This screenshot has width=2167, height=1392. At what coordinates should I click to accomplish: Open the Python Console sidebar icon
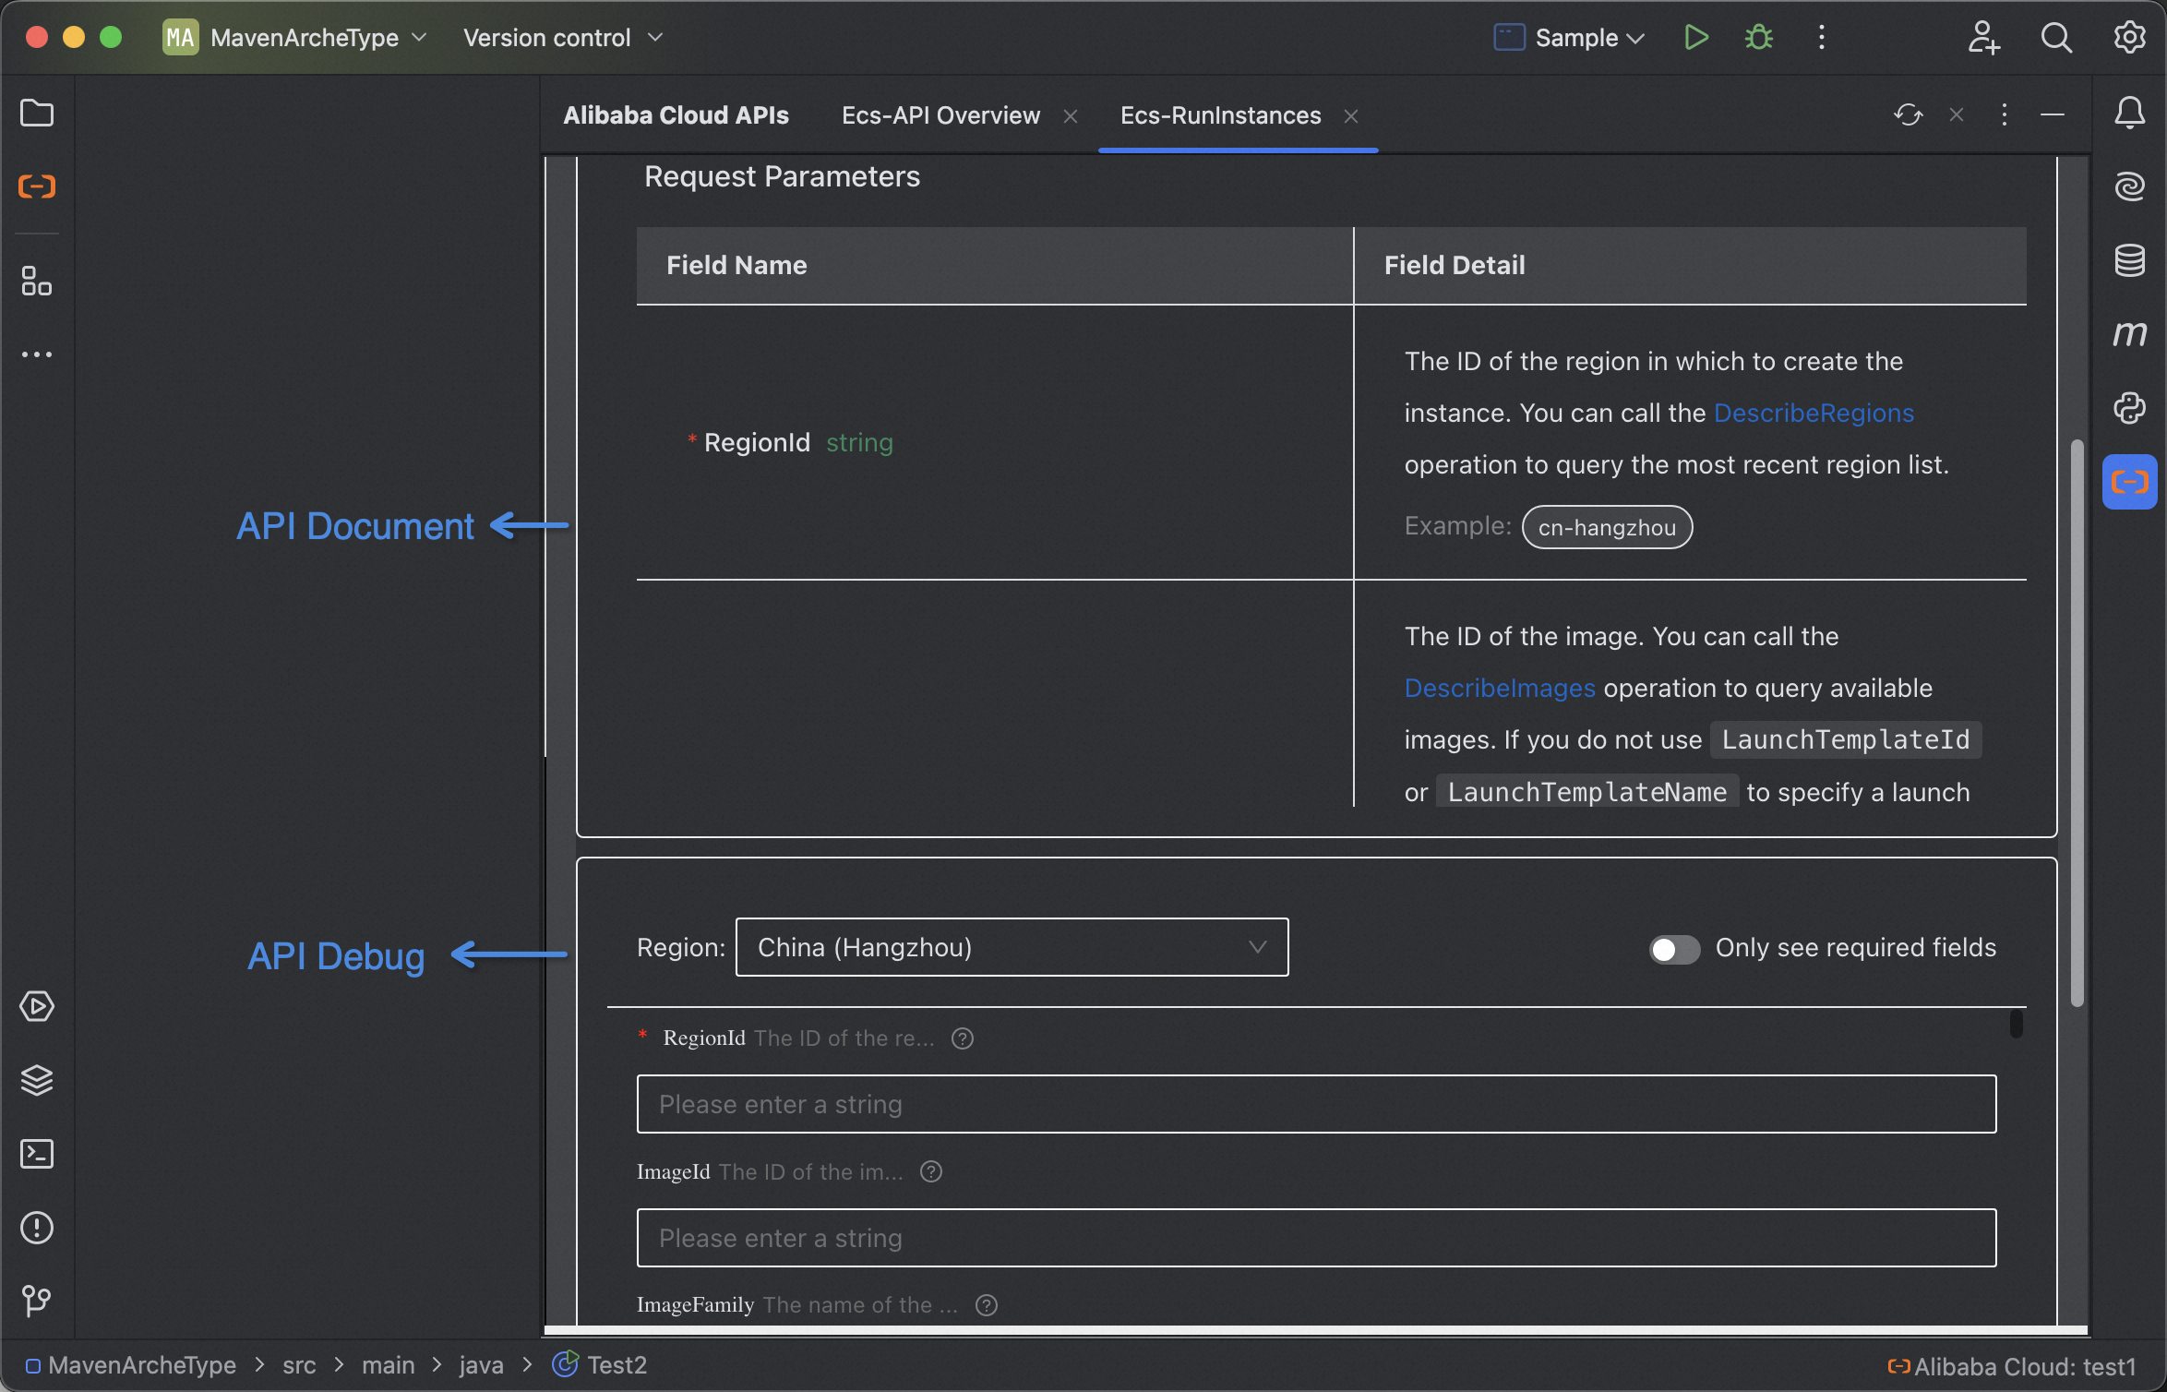click(x=2129, y=407)
